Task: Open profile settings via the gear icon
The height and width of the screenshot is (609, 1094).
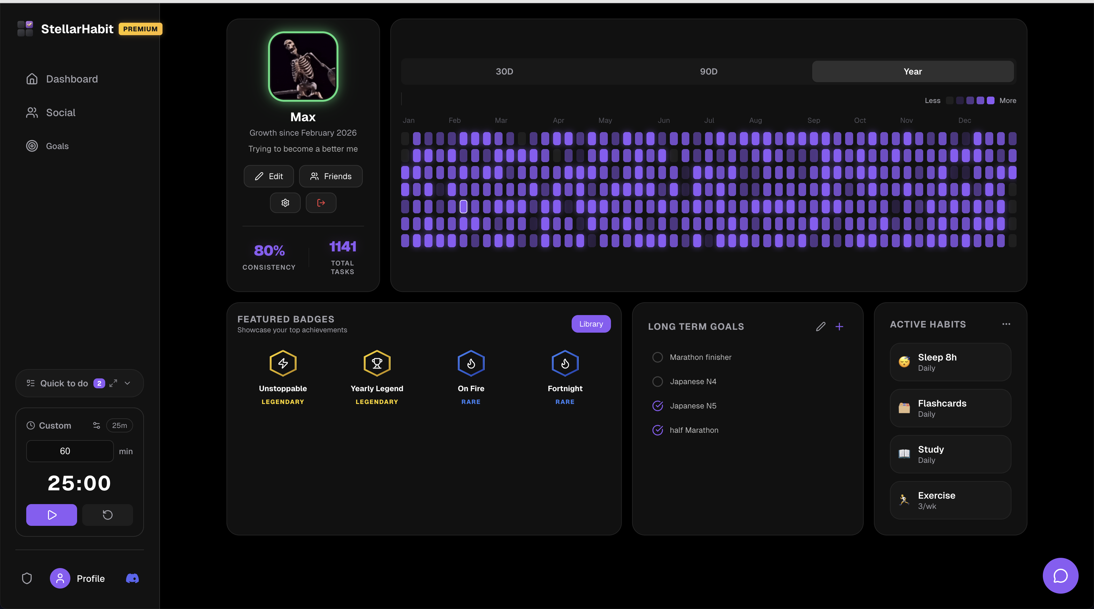Action: [285, 202]
